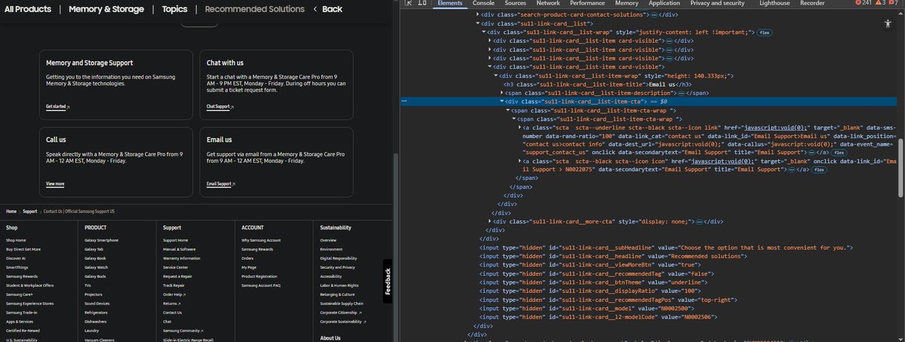Click the flex badge on su11-link-card__list-wrap row

click(x=764, y=32)
